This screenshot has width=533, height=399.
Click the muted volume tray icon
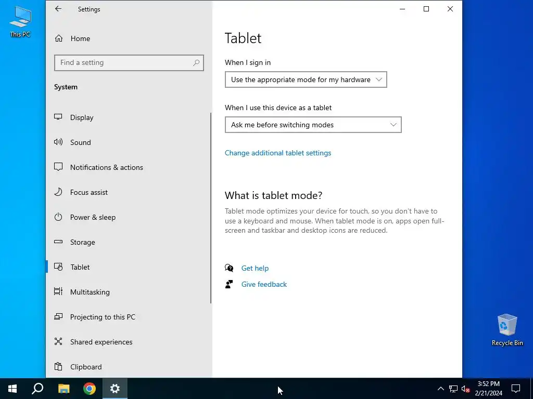(466, 389)
